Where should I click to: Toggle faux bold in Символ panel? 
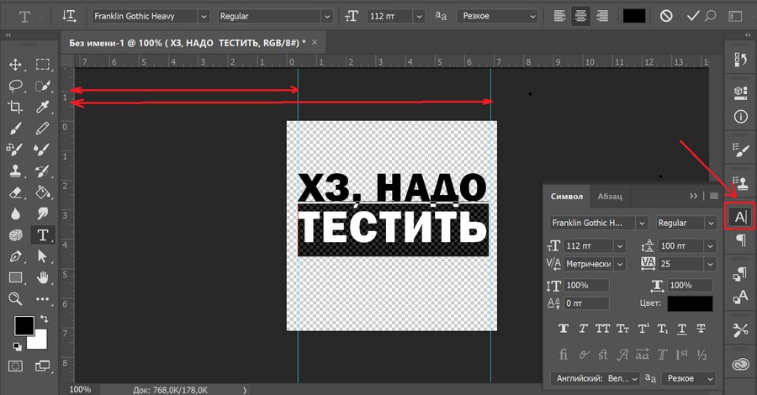[x=563, y=328]
